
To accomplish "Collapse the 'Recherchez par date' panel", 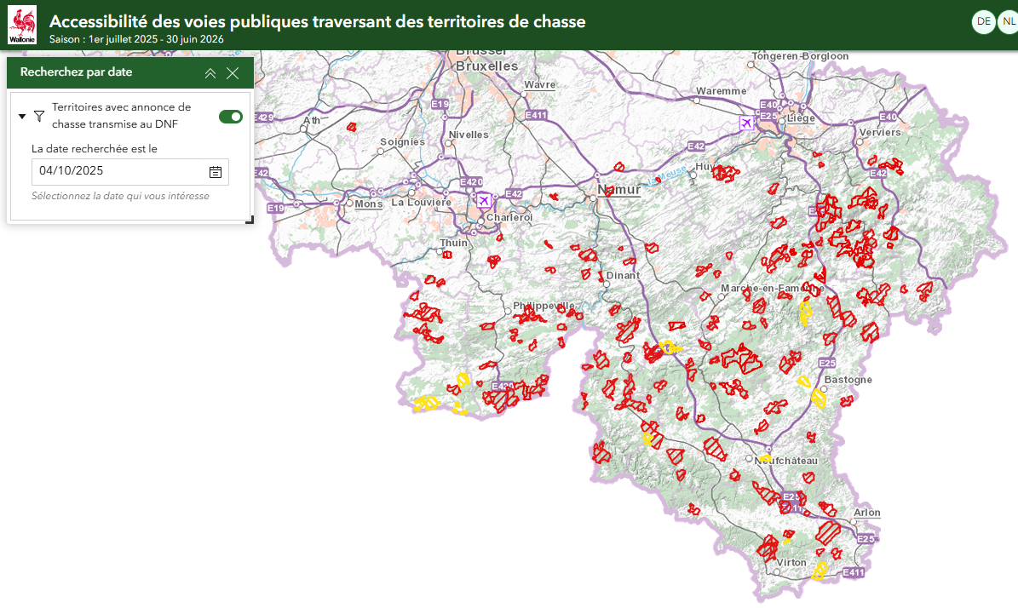I will pyautogui.click(x=210, y=73).
